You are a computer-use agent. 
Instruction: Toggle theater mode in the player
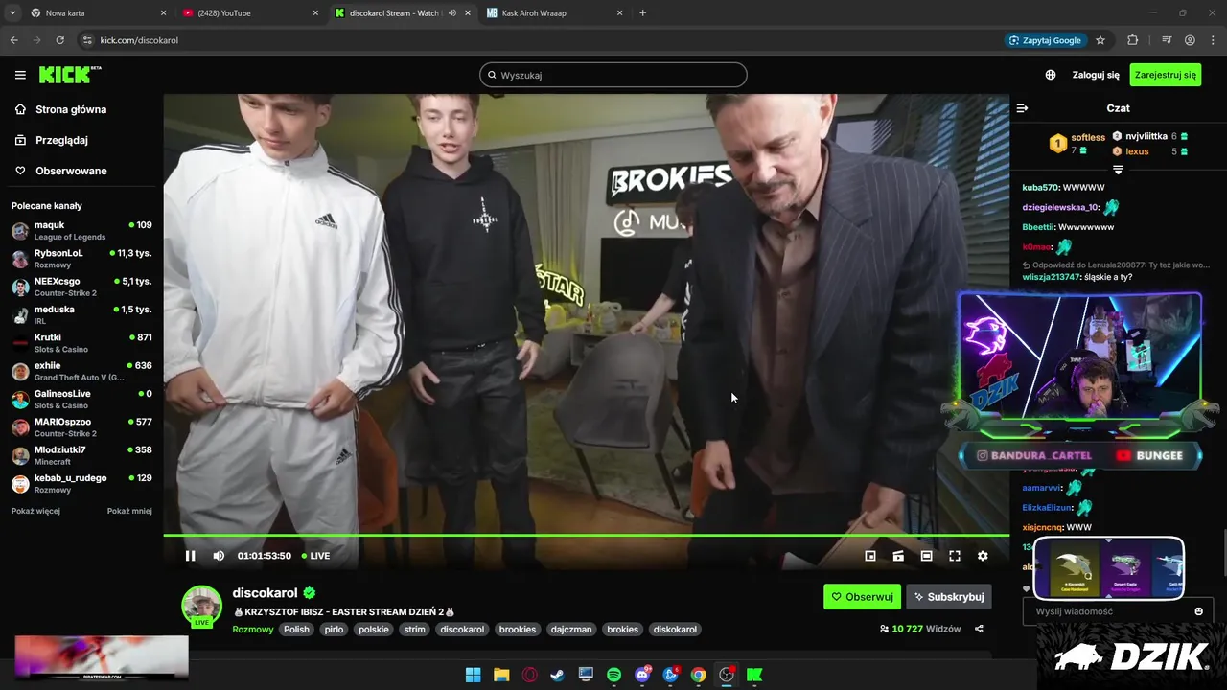pyautogui.click(x=926, y=556)
